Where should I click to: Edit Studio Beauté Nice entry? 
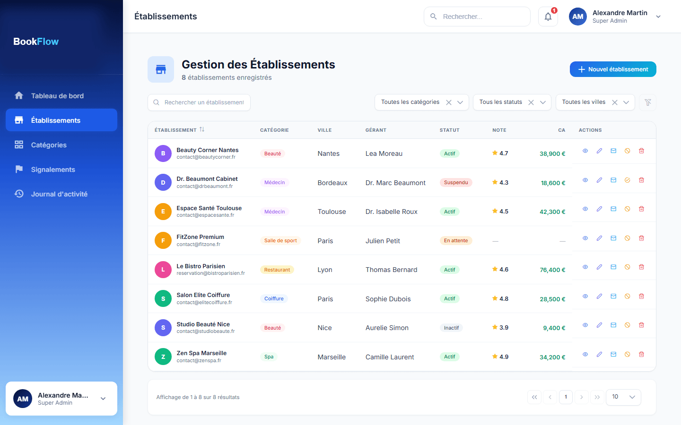(x=599, y=325)
